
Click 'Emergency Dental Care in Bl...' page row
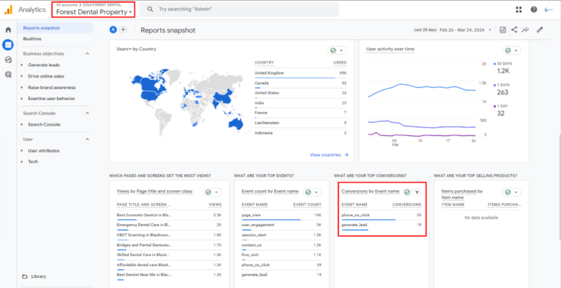pyautogui.click(x=169, y=225)
